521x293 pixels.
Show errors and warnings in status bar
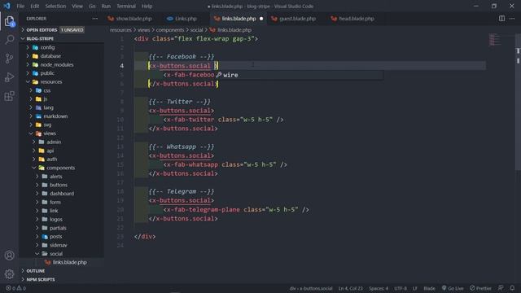click(x=15, y=288)
